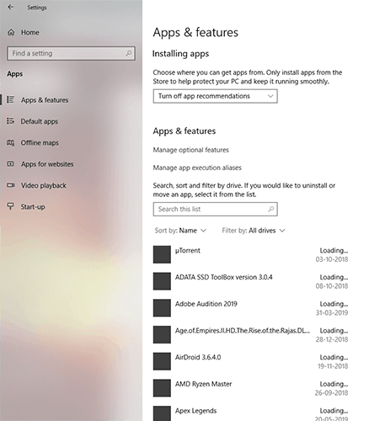385x421 pixels.
Task: Click install date 08-10-2018
Action: pyautogui.click(x=332, y=285)
